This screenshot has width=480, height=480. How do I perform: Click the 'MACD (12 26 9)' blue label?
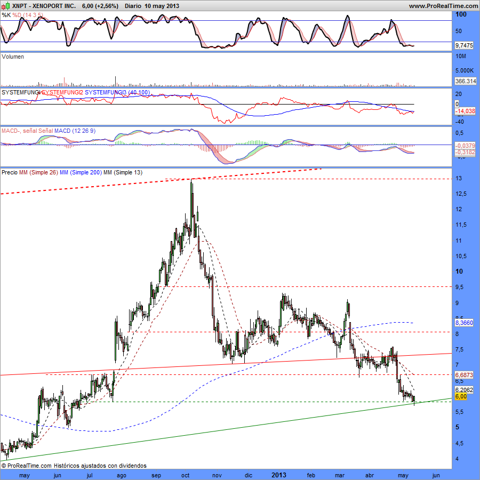75,131
